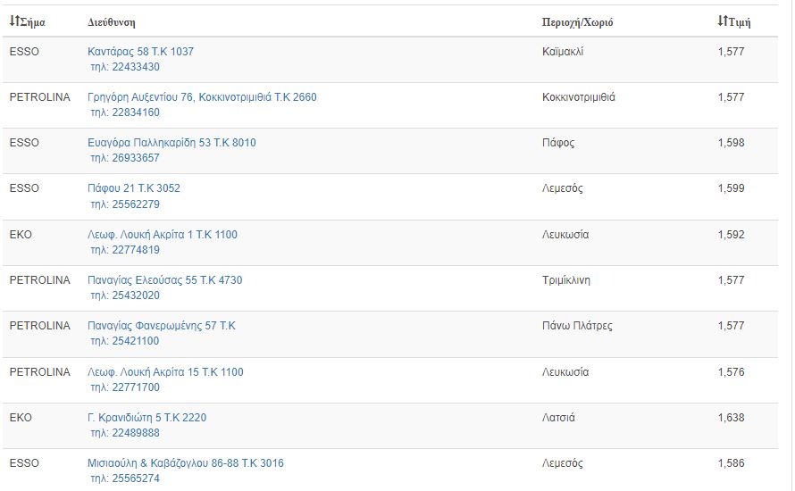The height and width of the screenshot is (491, 795).
Task: Select the Τριμίκλινη region cell
Action: coord(565,280)
